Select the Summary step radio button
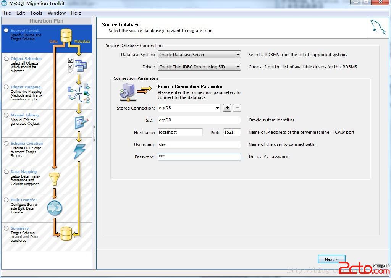This screenshot has height=278, width=391. [x=6, y=228]
